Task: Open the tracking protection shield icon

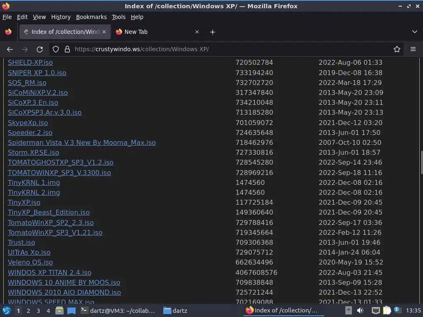Action: click(x=56, y=50)
